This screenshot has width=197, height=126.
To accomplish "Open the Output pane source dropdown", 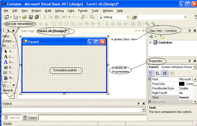I will [x=143, y=110].
